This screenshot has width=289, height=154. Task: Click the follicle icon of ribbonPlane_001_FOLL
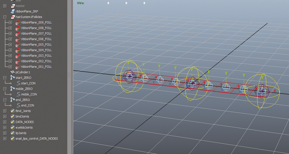18,67
